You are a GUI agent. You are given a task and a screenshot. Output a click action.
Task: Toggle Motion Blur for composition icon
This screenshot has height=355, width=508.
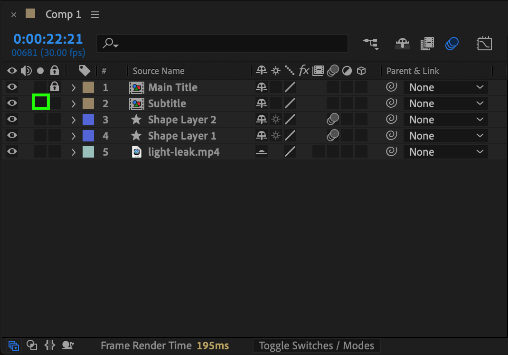(x=452, y=43)
